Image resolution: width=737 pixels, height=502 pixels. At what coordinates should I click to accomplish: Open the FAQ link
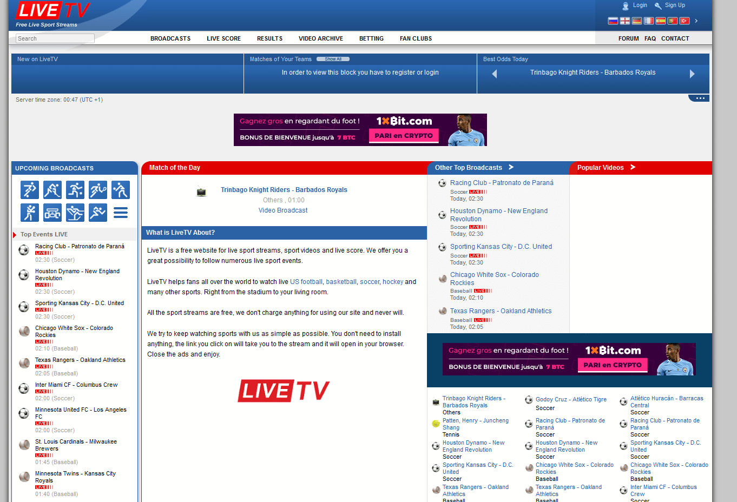click(650, 38)
